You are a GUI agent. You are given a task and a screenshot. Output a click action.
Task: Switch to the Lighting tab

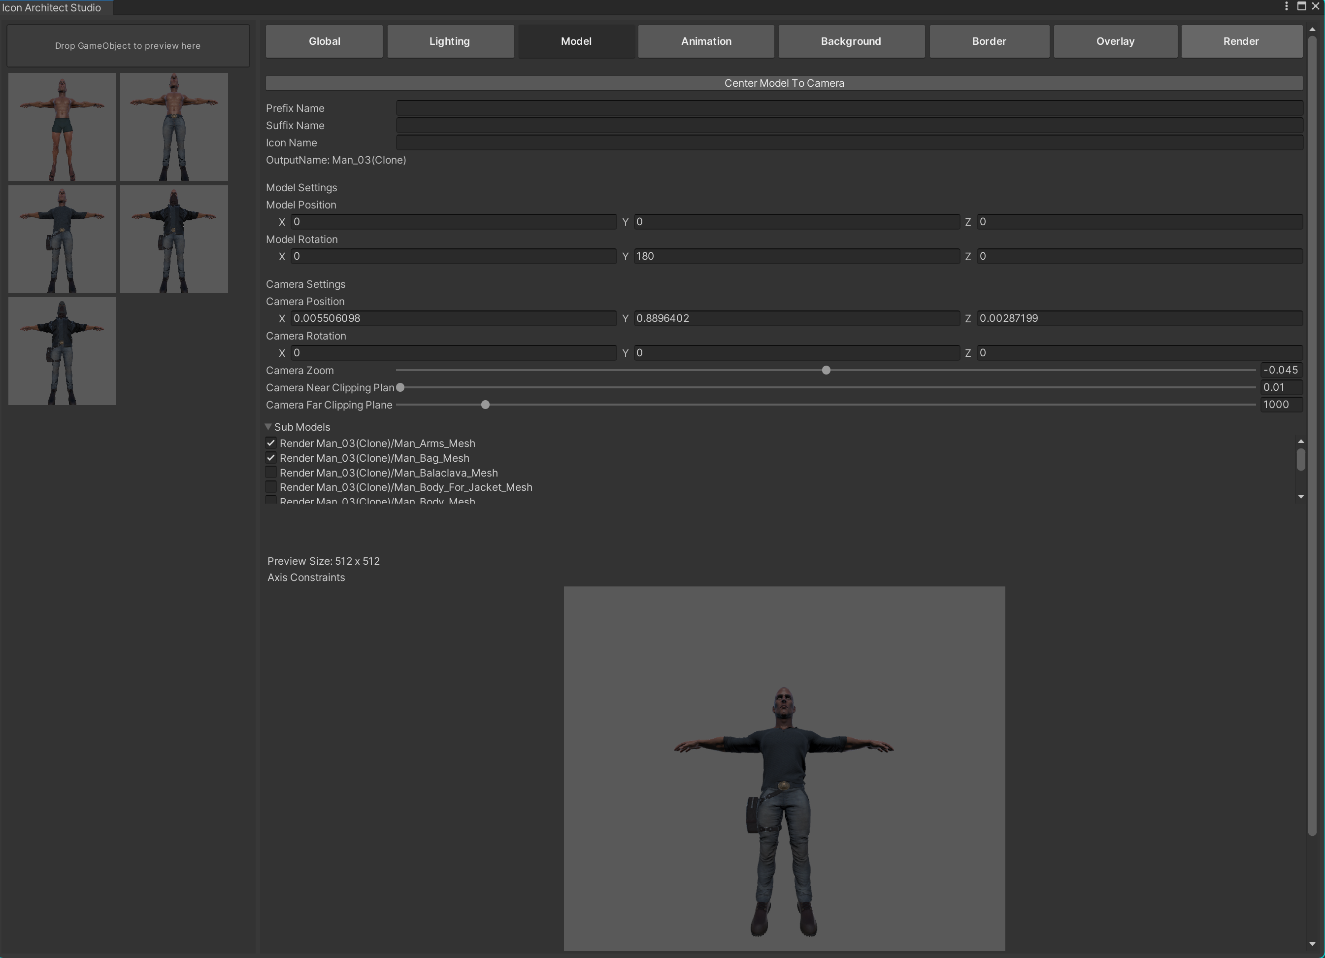point(449,41)
